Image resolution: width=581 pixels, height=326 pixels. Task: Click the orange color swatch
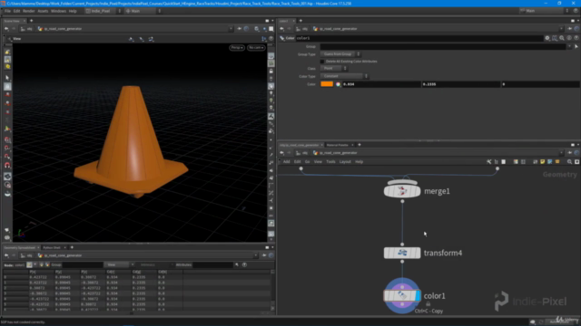coord(327,84)
